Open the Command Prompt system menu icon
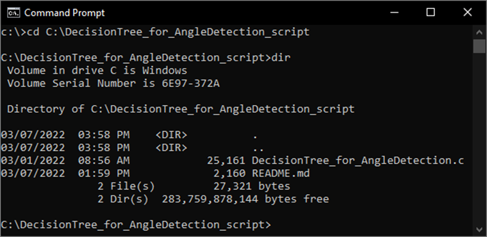The image size is (487, 237). tap(13, 13)
